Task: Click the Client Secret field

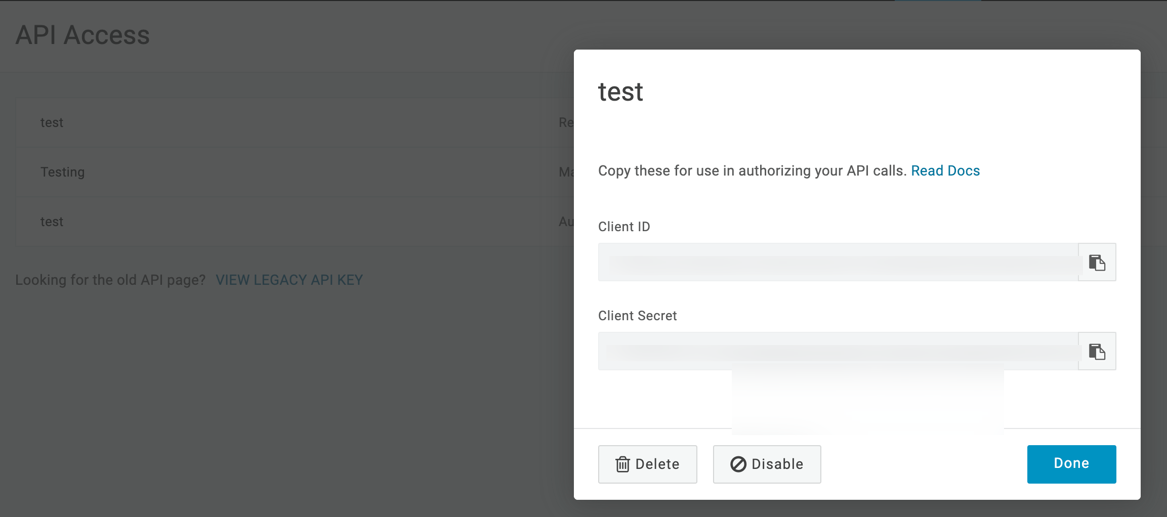Action: pyautogui.click(x=838, y=351)
